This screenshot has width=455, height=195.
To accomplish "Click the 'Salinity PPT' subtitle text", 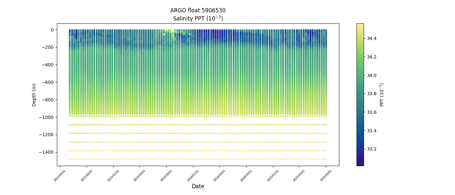I will [x=198, y=19].
